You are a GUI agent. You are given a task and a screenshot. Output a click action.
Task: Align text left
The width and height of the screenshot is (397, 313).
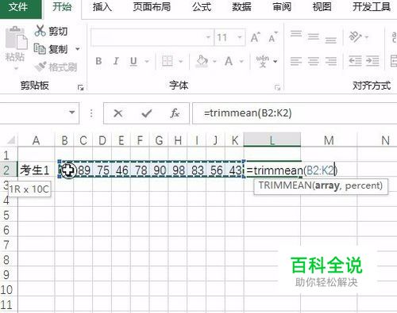pyautogui.click(x=296, y=61)
